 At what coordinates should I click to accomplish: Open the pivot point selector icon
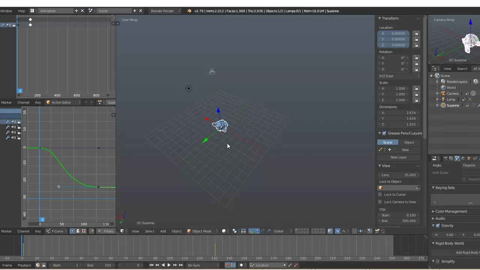[236, 231]
